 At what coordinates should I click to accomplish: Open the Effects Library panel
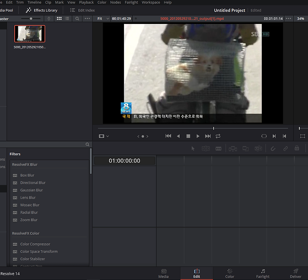pyautogui.click(x=41, y=10)
